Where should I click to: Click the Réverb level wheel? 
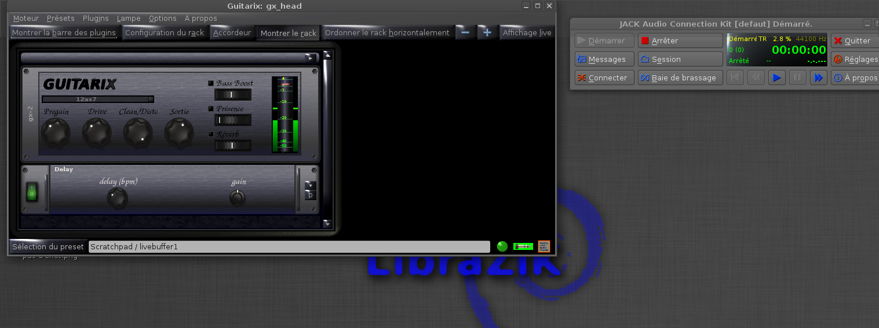233,145
